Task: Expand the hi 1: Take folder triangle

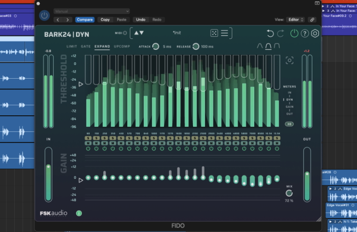Action: click(x=330, y=222)
